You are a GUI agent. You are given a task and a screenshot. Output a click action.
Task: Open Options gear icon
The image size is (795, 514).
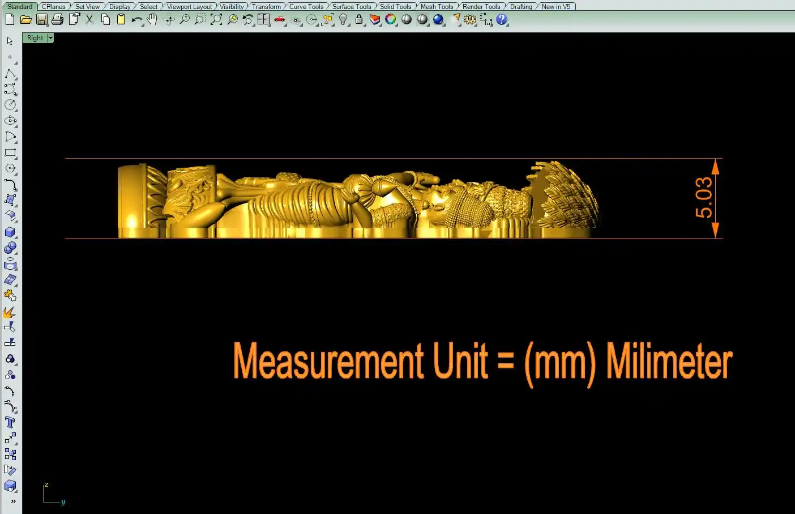470,19
